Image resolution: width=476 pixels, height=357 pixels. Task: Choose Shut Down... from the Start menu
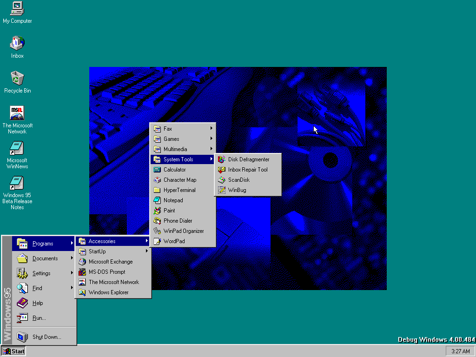pos(46,337)
